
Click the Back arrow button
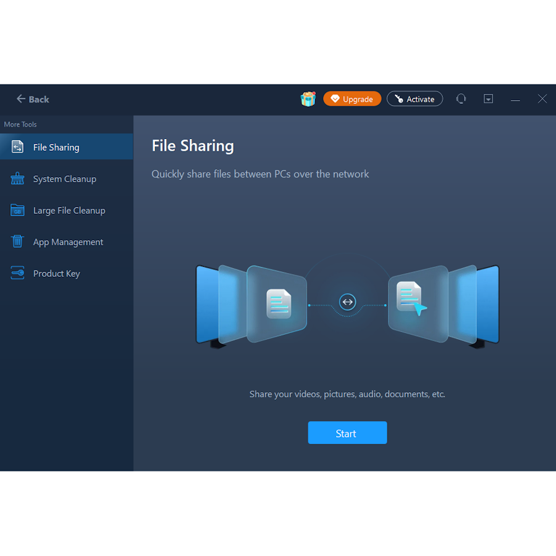click(33, 99)
